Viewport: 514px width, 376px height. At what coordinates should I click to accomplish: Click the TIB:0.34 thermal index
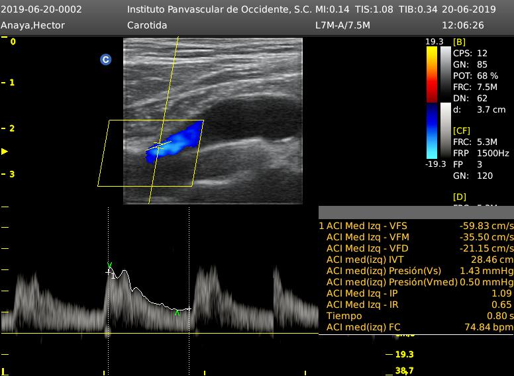(x=418, y=9)
